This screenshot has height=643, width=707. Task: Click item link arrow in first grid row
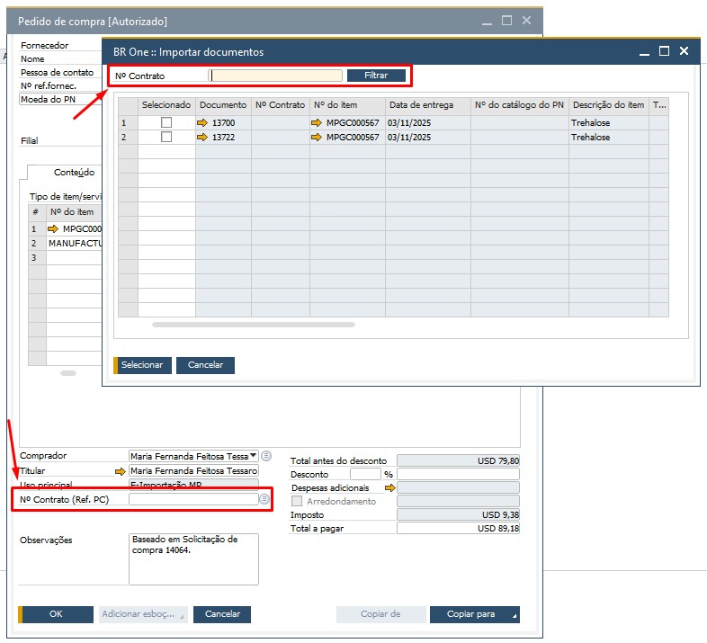317,122
